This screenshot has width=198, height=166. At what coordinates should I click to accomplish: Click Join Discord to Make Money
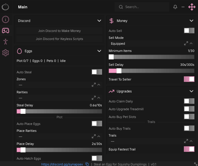tap(59, 31)
